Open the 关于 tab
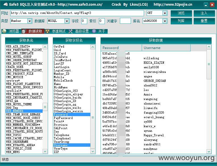 pos(99,31)
